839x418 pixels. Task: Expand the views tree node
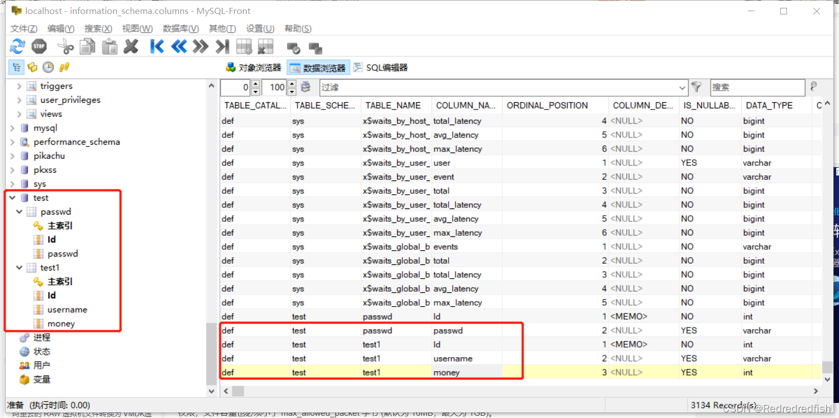(x=20, y=114)
